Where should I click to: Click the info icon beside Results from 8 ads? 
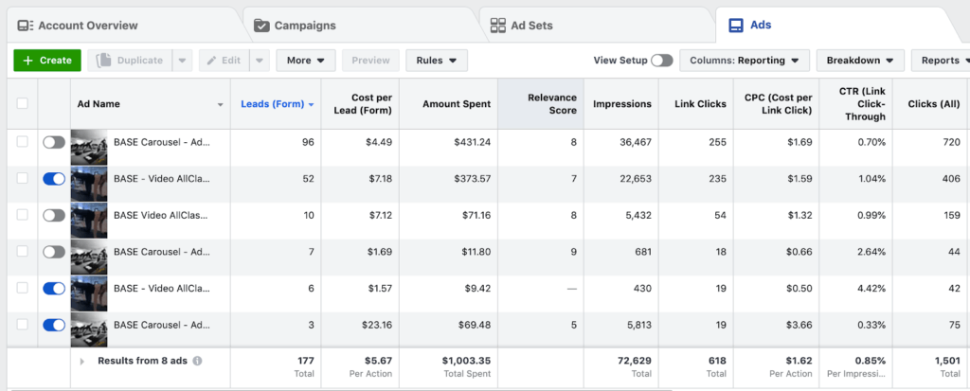197,361
